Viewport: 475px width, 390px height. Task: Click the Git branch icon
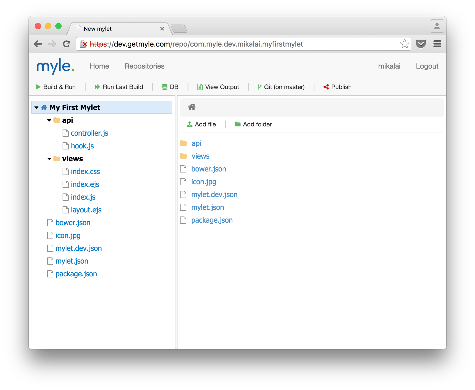[260, 87]
